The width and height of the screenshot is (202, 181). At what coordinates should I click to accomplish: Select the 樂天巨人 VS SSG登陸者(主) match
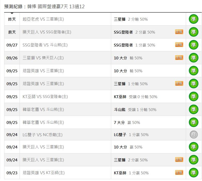point(47,32)
